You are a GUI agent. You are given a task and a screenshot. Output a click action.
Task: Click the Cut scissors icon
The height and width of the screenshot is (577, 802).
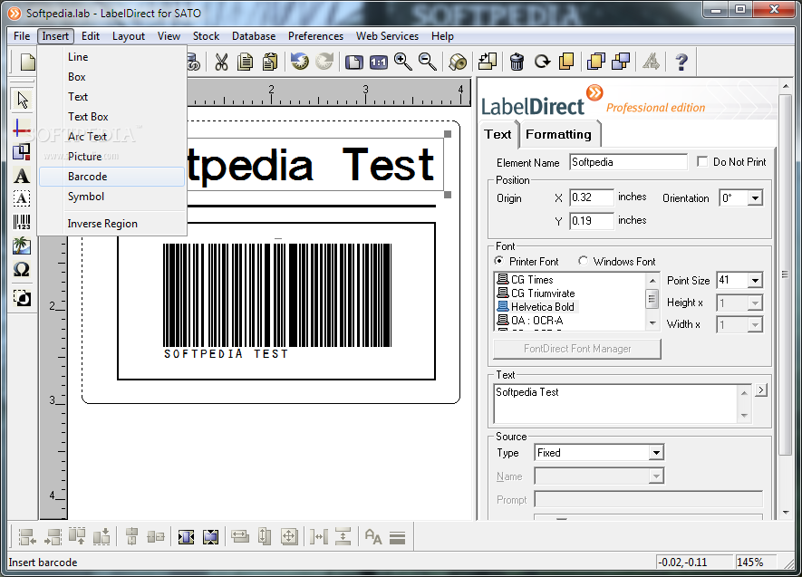[x=221, y=62]
